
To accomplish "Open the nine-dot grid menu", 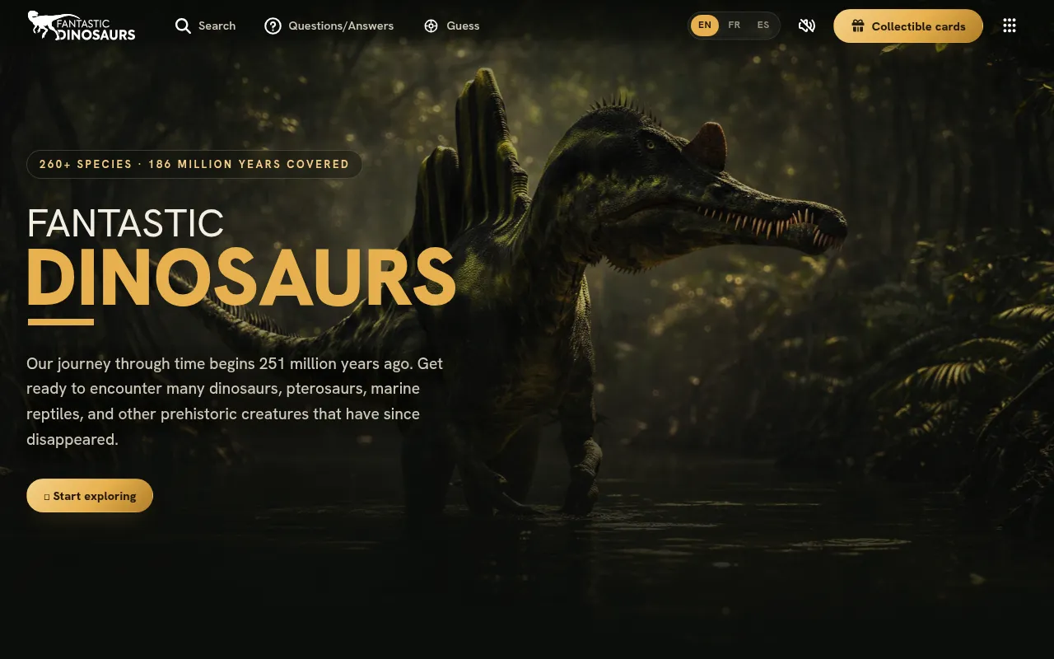I will 1010,26.
